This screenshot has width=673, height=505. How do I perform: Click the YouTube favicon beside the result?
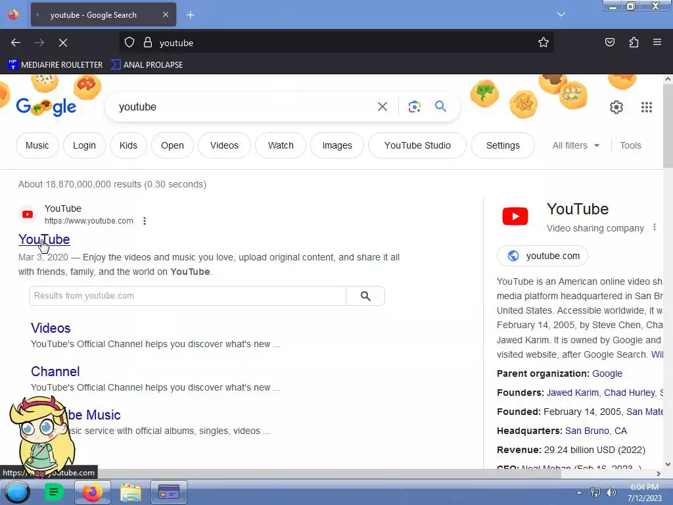click(x=28, y=214)
